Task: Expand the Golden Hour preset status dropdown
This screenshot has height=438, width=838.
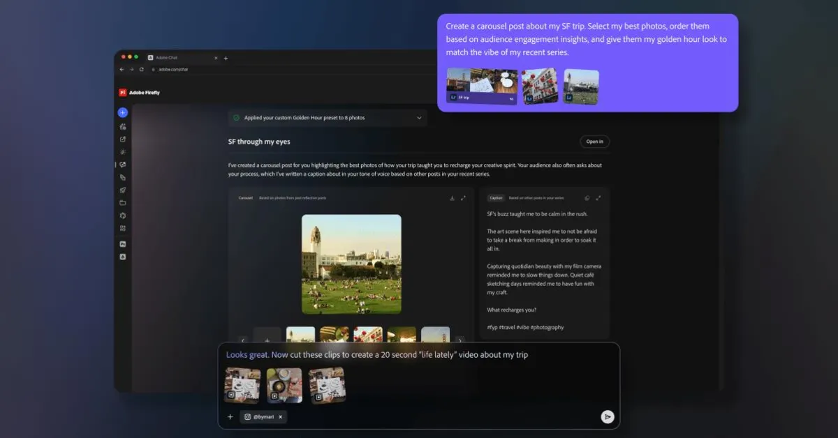Action: point(420,118)
